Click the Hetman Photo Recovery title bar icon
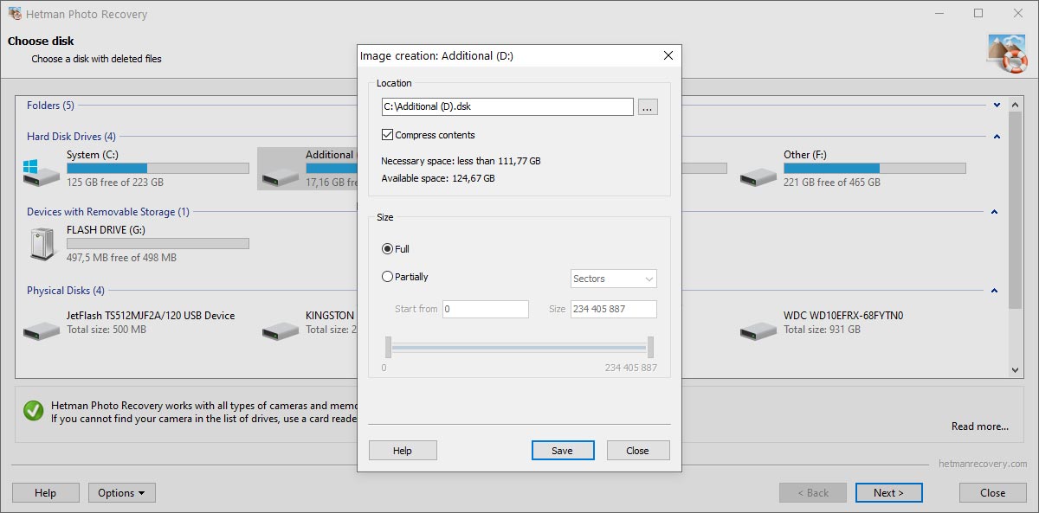1039x513 pixels. pyautogui.click(x=15, y=14)
